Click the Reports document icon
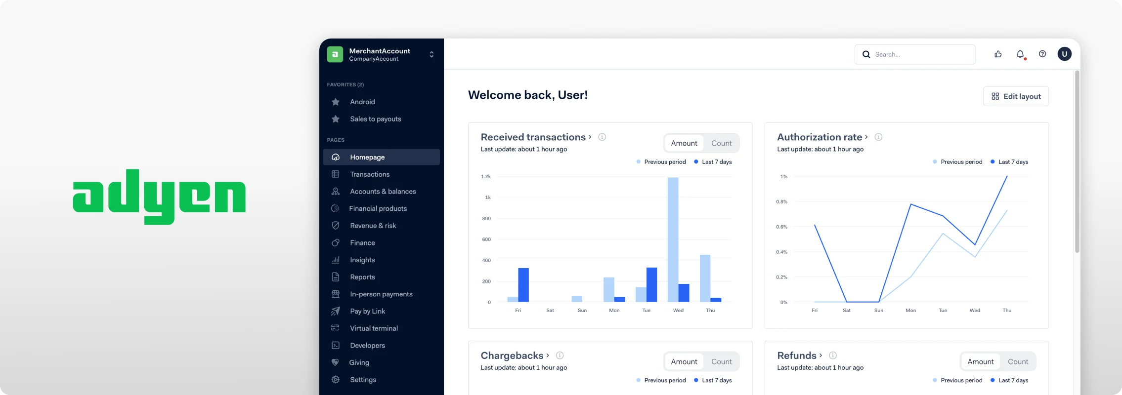Screen dimensions: 1122x395 pyautogui.click(x=336, y=277)
